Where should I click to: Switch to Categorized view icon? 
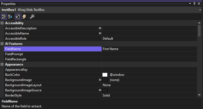pos(4,17)
